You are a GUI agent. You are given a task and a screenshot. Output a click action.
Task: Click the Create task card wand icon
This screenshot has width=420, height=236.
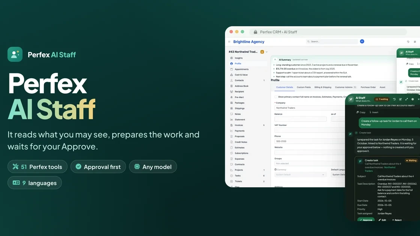360,161
